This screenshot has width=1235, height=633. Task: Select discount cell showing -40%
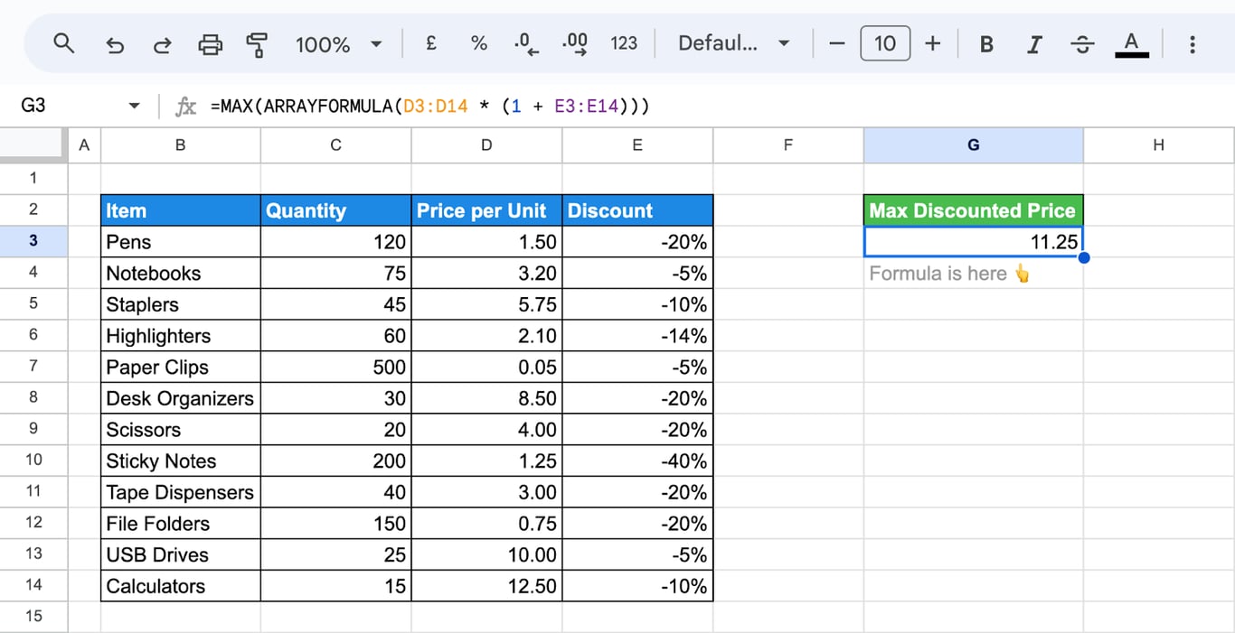coord(637,461)
